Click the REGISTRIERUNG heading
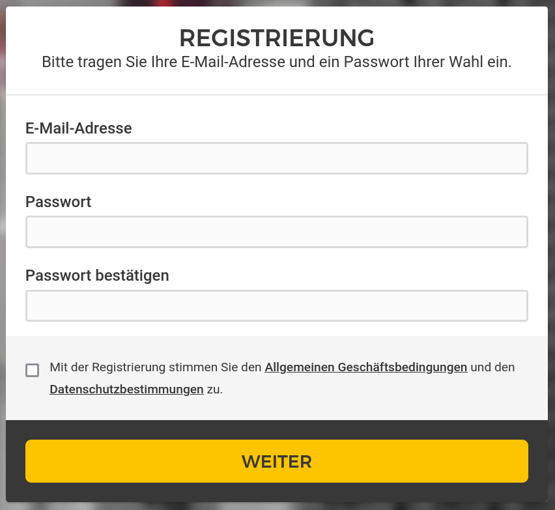The width and height of the screenshot is (555, 510). (277, 38)
